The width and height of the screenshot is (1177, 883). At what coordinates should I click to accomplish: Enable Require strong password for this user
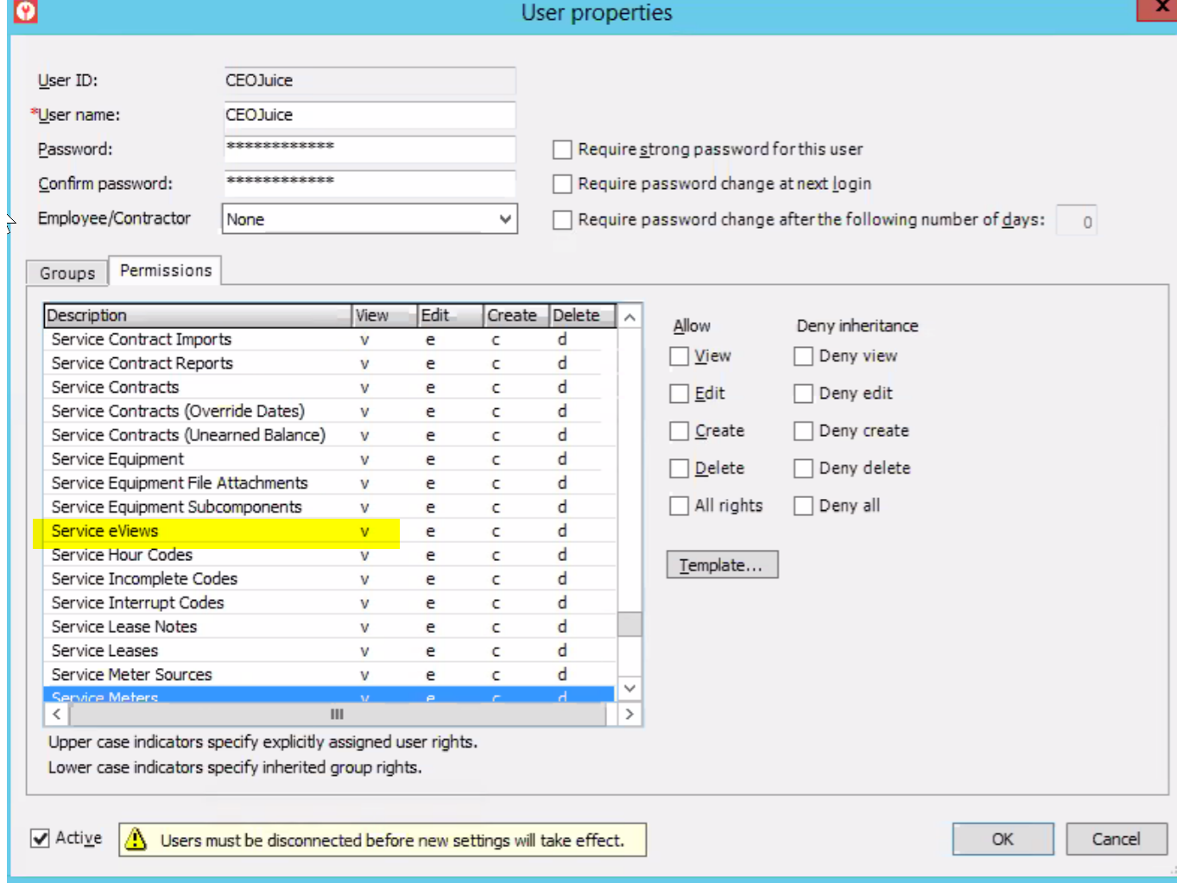562,149
